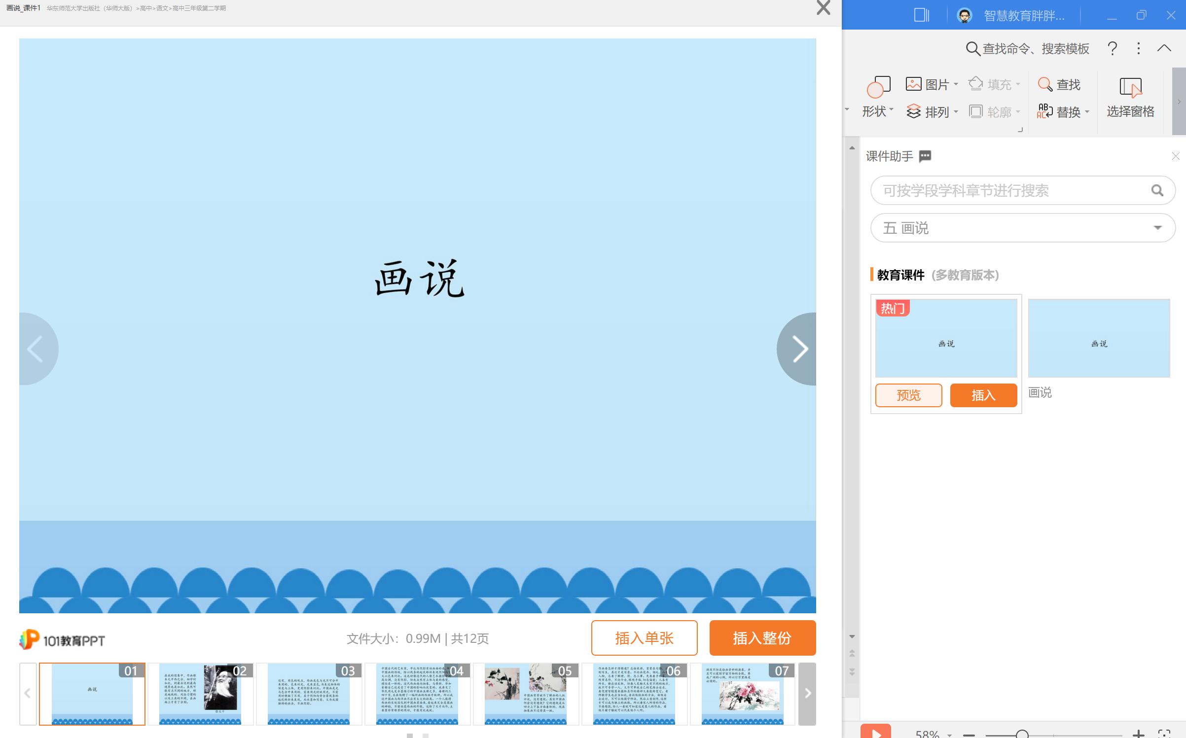
Task: Click 插入整份 to insert the whole courseware
Action: click(762, 638)
